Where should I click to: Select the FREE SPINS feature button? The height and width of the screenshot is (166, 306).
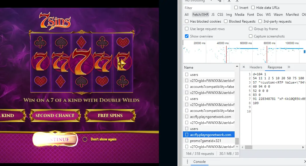(110, 115)
